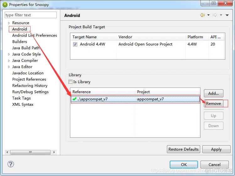Image resolution: width=235 pixels, height=176 pixels.
Task: Click the Cancel button
Action: 215,165
